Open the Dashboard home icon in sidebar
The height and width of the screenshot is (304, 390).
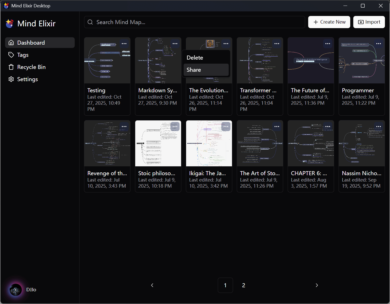(11, 43)
